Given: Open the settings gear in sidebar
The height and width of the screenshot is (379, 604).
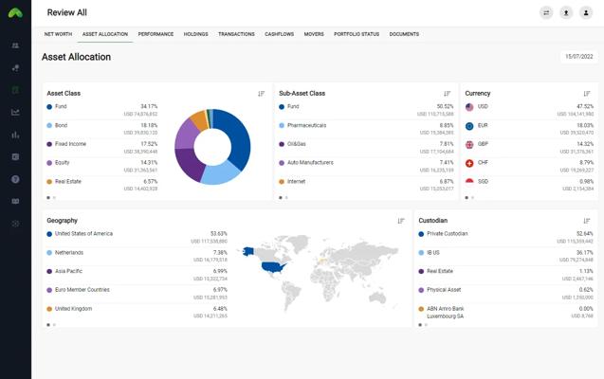Looking at the screenshot, I should click(15, 224).
